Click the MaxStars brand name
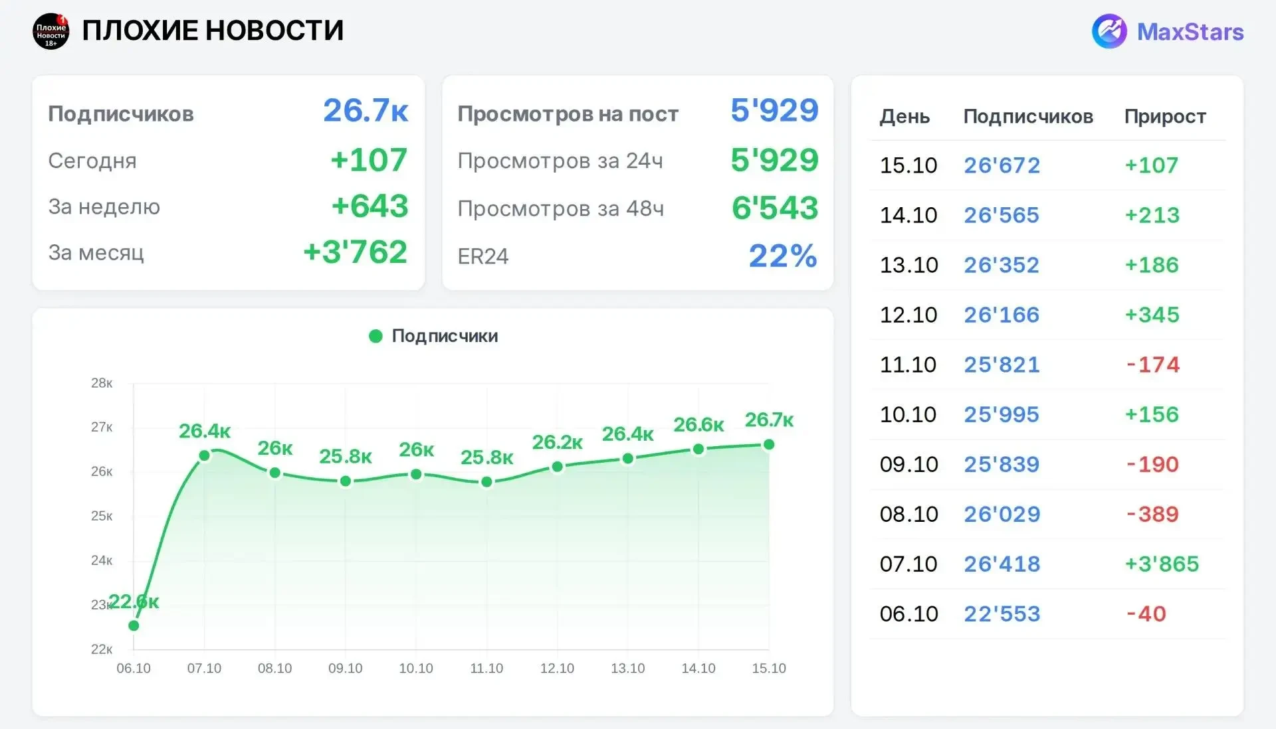1276x729 pixels. (1190, 32)
